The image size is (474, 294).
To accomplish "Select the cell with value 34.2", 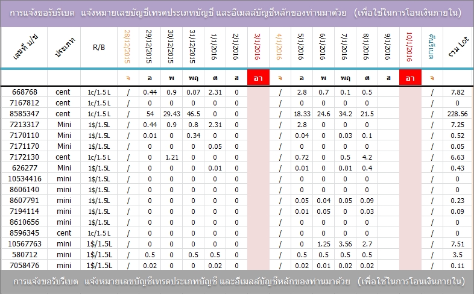I will (345, 114).
